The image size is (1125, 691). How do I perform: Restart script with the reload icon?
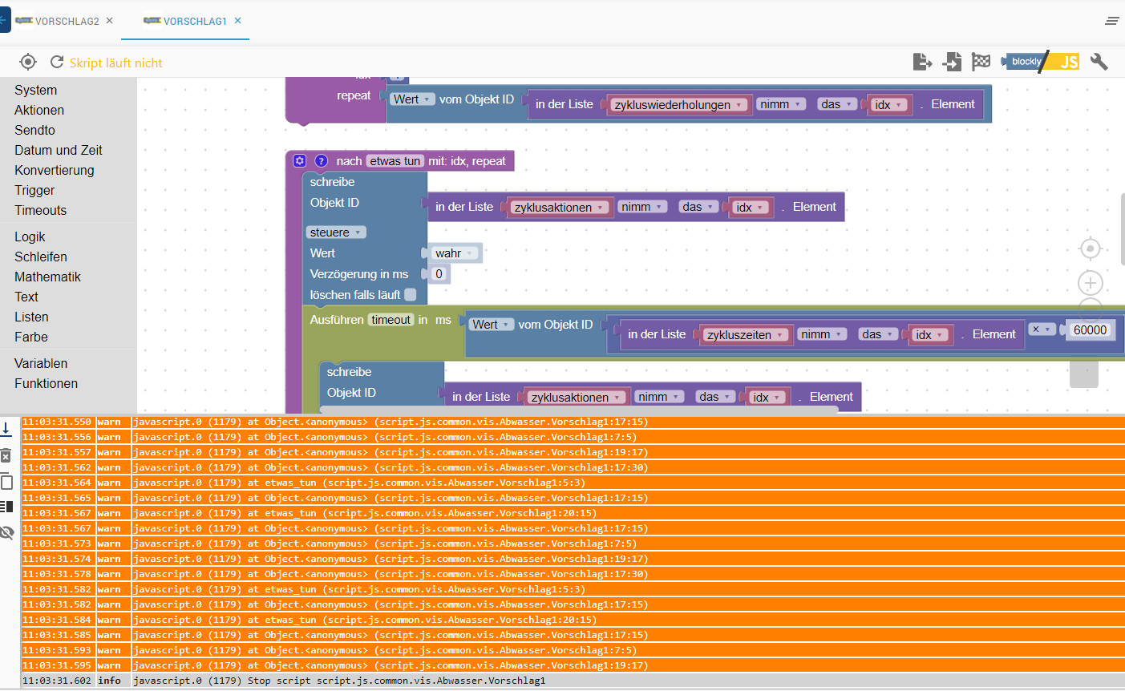coord(57,62)
